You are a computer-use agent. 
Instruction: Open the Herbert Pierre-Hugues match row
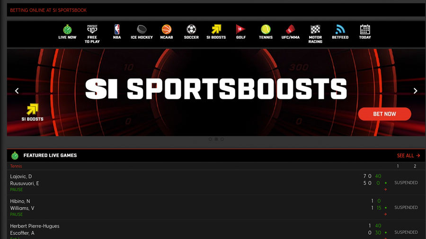(216, 230)
